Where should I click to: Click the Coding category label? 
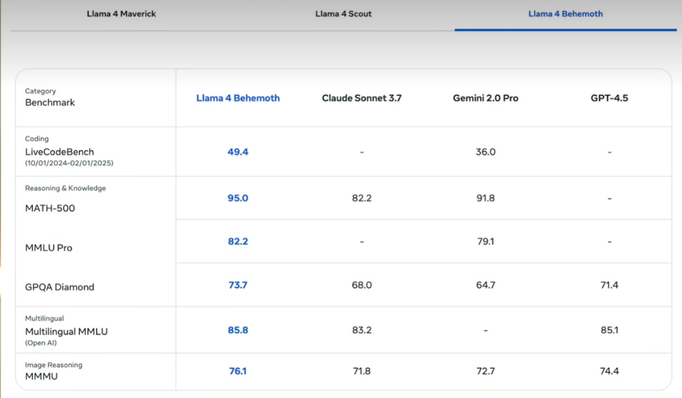coord(37,139)
